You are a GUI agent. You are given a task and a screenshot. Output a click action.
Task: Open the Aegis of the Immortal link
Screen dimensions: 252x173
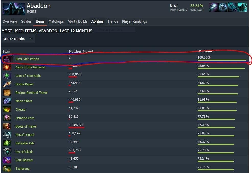30,67
